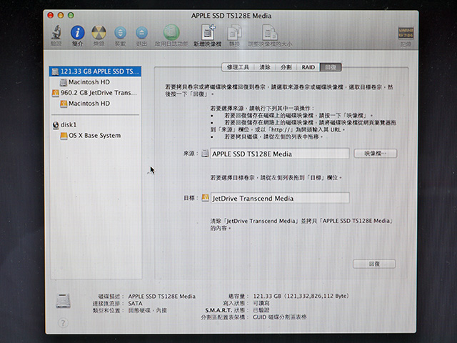Click the Enable Journaling toolbar icon

(171, 33)
